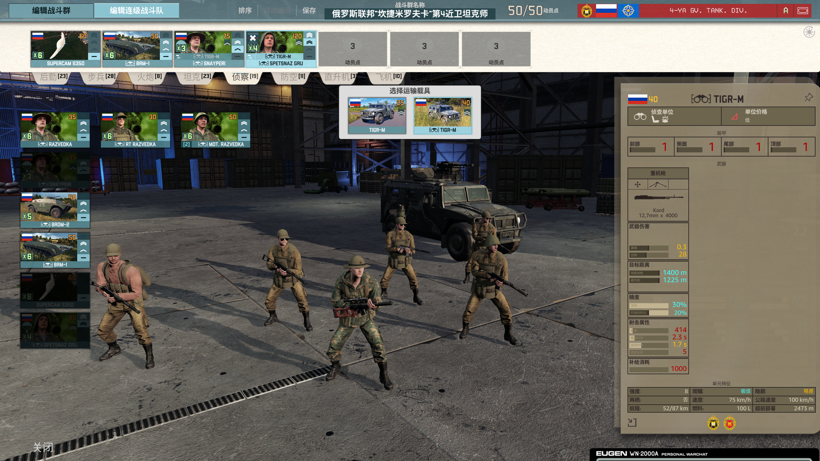Click the first empty 3 动员点 slot

[x=353, y=49]
